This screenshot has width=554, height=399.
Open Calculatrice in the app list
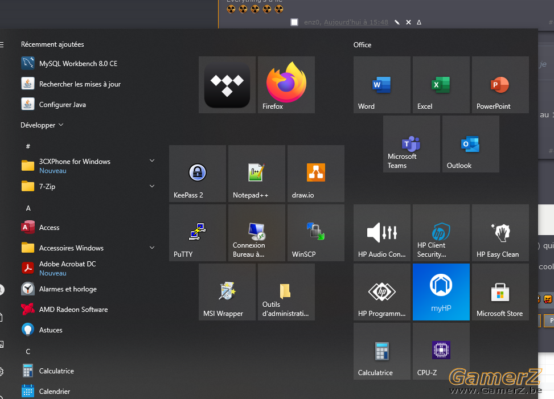click(88, 371)
